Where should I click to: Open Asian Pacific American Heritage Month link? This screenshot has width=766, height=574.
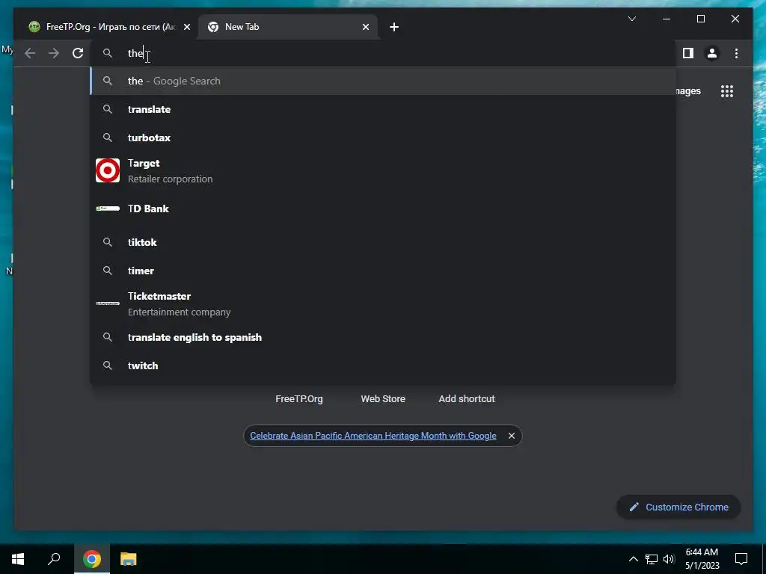point(373,436)
